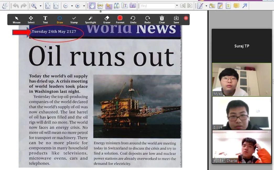Jump to the previous find result

pyautogui.click(x=183, y=6)
